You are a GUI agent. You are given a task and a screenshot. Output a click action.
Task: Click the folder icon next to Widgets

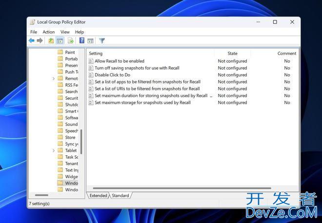[x=60, y=176]
